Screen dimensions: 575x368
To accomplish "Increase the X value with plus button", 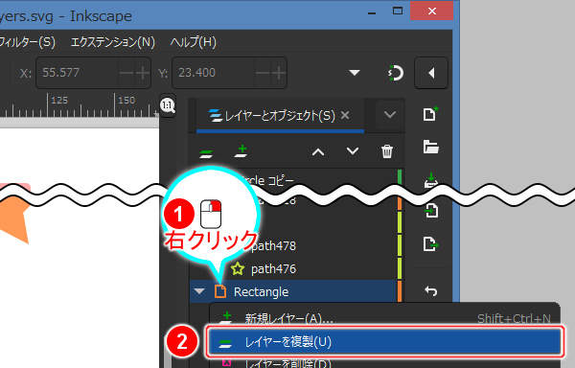I will (x=143, y=73).
